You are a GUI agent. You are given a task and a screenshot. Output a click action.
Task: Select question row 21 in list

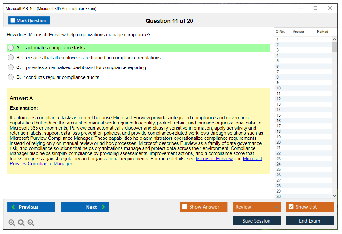coord(303,148)
